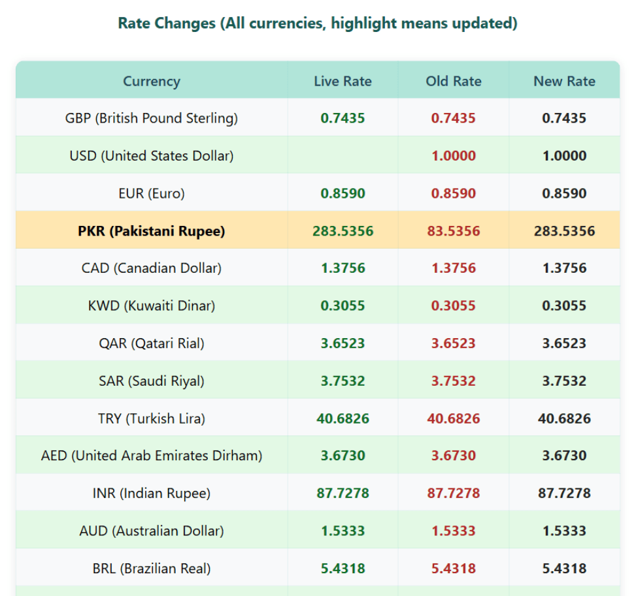The width and height of the screenshot is (634, 596).
Task: Click PKR new rate value 283.5356
Action: click(564, 231)
